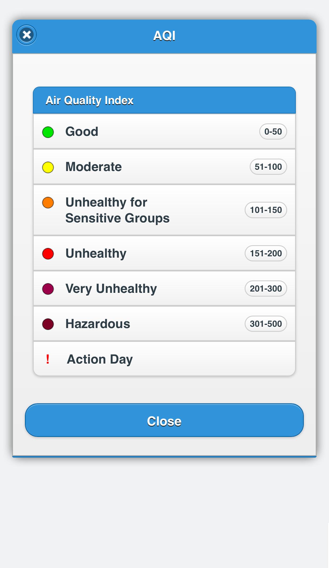Open the 101-150 range badge

[x=266, y=210]
